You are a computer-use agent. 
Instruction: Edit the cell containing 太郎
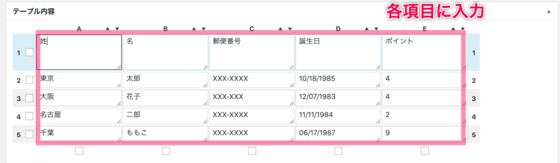coord(165,80)
